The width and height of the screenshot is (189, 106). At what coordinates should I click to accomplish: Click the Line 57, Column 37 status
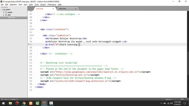(11, 99)
